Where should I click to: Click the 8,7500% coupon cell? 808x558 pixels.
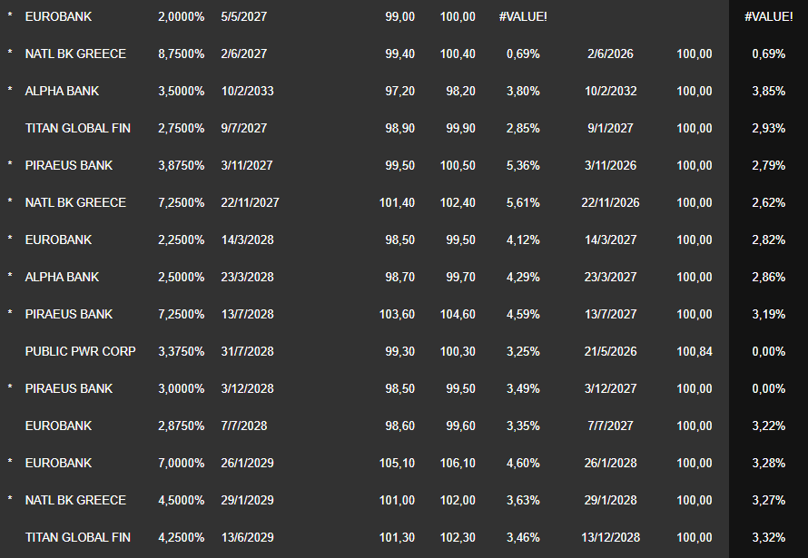tap(181, 54)
